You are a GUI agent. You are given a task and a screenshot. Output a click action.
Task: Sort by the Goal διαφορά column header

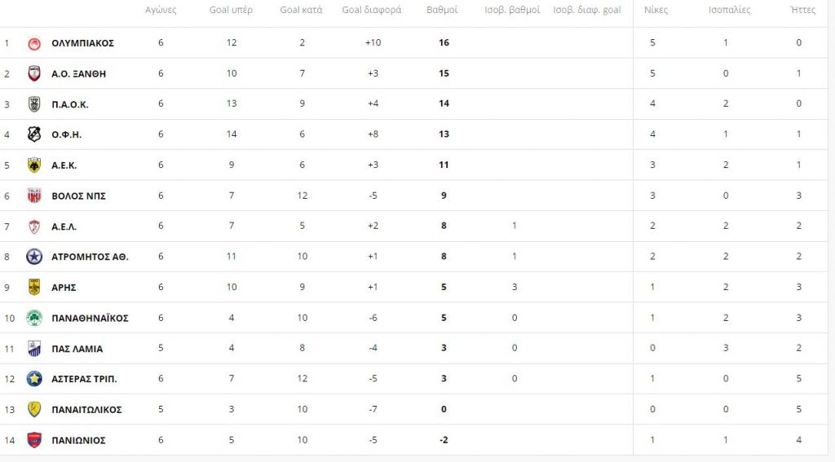372,10
